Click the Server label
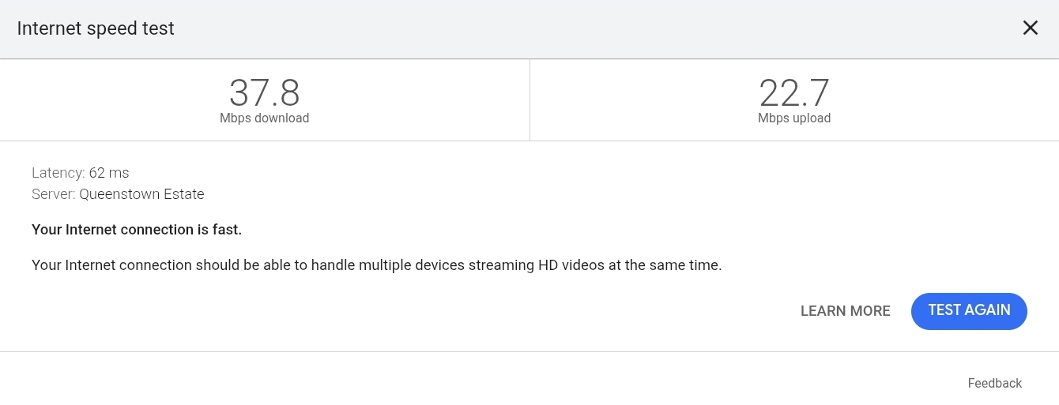Image resolution: width=1059 pixels, height=405 pixels. point(54,194)
